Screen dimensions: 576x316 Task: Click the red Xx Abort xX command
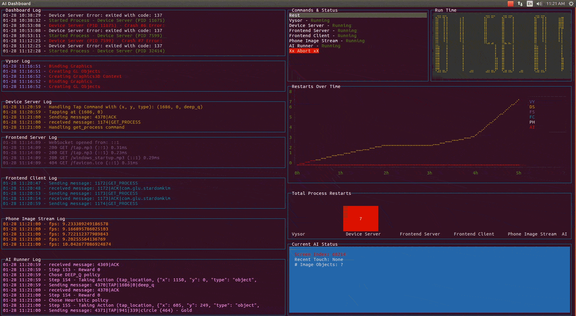304,51
